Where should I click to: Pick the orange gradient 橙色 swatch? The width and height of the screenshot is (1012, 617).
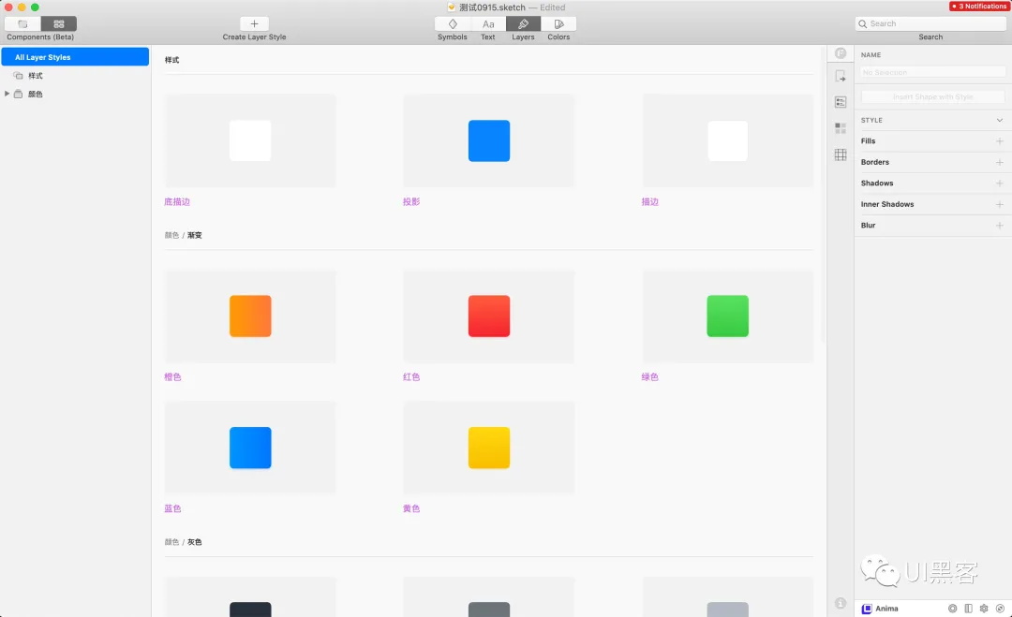(250, 316)
